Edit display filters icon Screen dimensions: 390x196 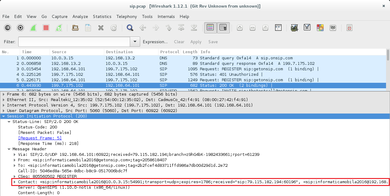(307, 28)
